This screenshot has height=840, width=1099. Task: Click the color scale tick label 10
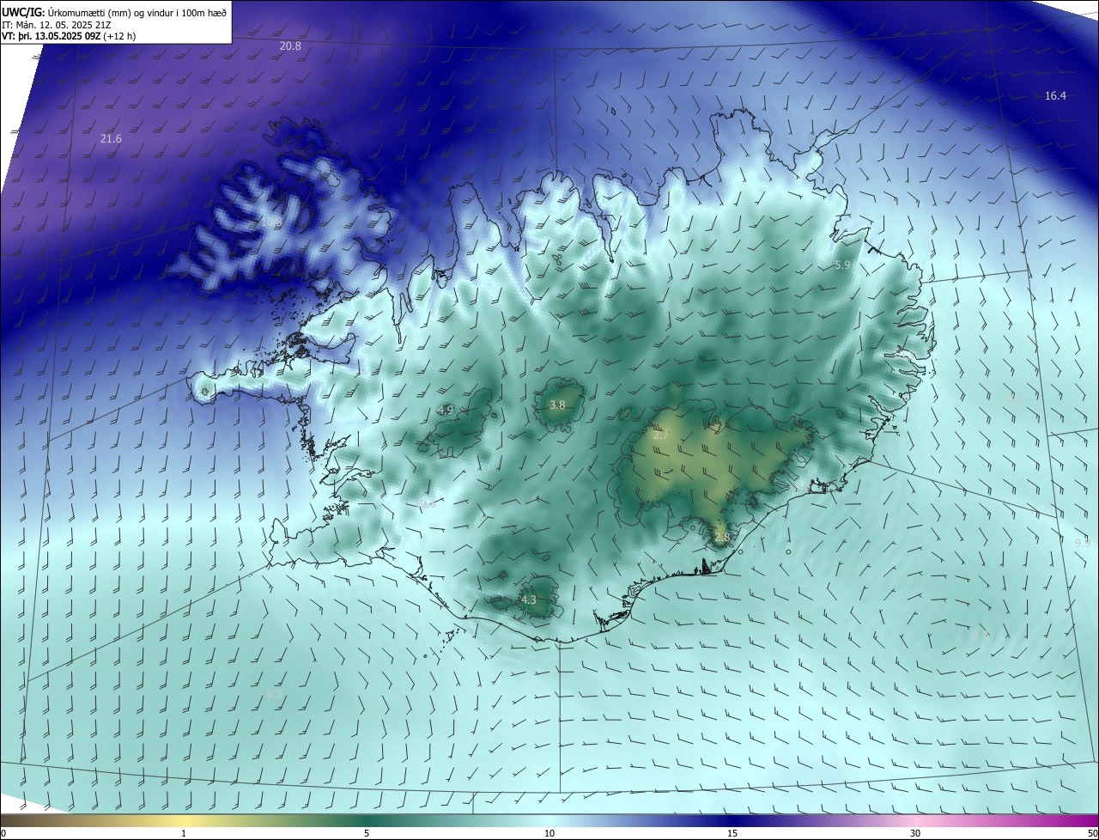coord(549,833)
